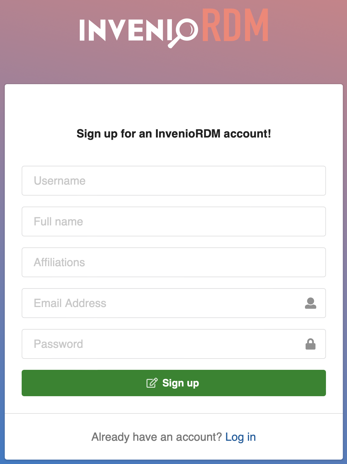Click the white INVENIO wordmark
This screenshot has width=347, height=464.
[x=139, y=30]
